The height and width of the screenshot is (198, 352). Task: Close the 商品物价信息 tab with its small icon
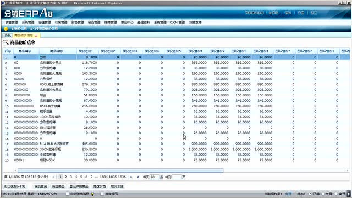(36, 35)
